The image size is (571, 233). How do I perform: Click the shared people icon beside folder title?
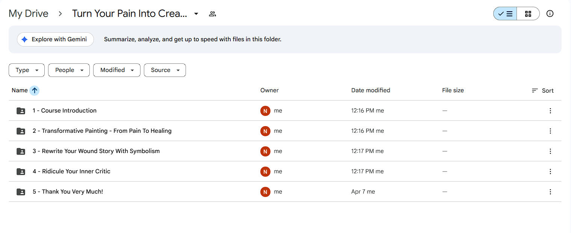click(x=212, y=14)
